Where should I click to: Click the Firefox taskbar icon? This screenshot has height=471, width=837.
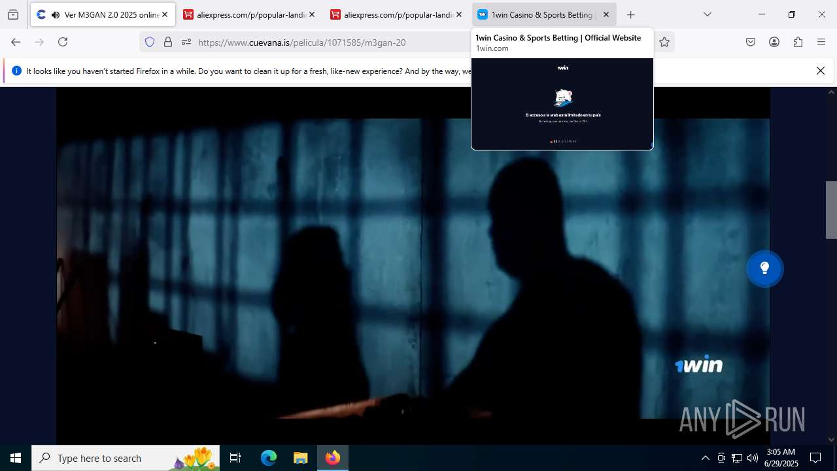tap(333, 458)
